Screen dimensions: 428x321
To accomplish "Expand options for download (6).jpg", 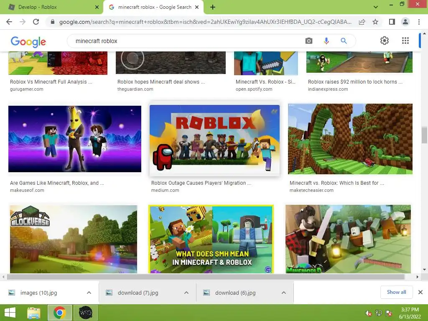I will click(284, 293).
